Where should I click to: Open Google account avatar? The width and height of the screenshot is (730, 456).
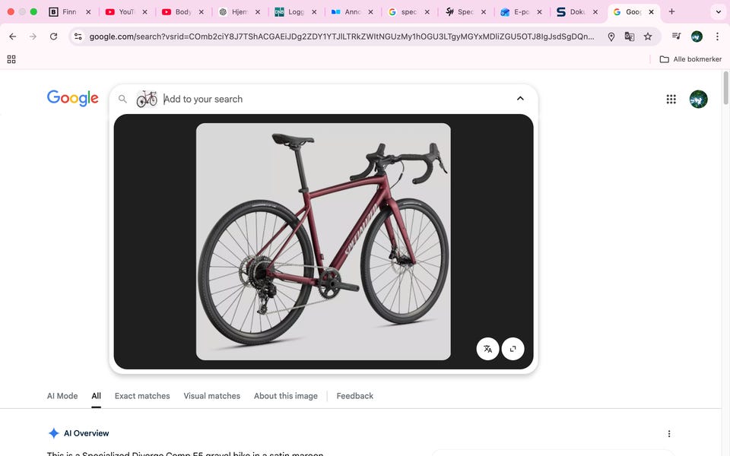click(698, 99)
